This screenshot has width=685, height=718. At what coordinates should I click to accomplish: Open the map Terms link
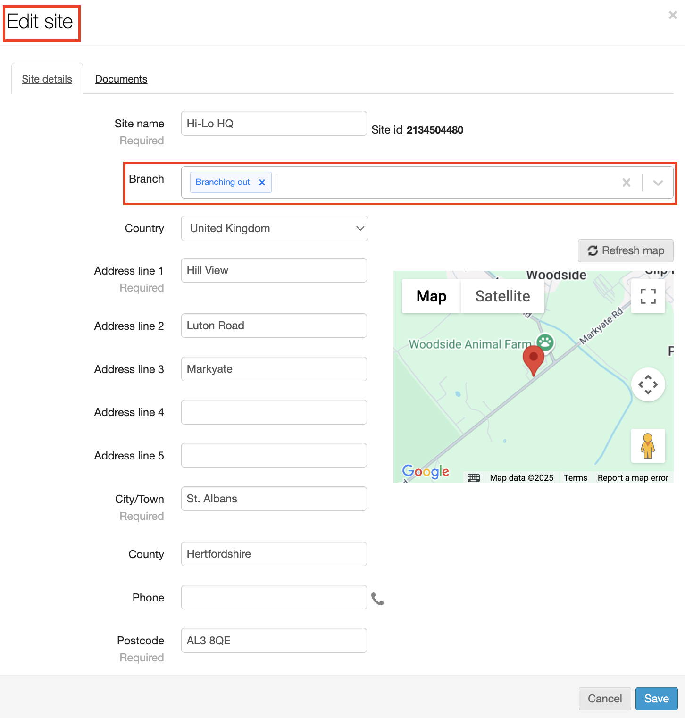pos(575,478)
